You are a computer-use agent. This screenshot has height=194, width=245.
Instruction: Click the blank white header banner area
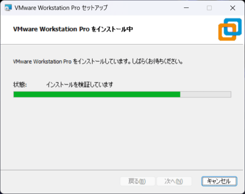(172, 30)
